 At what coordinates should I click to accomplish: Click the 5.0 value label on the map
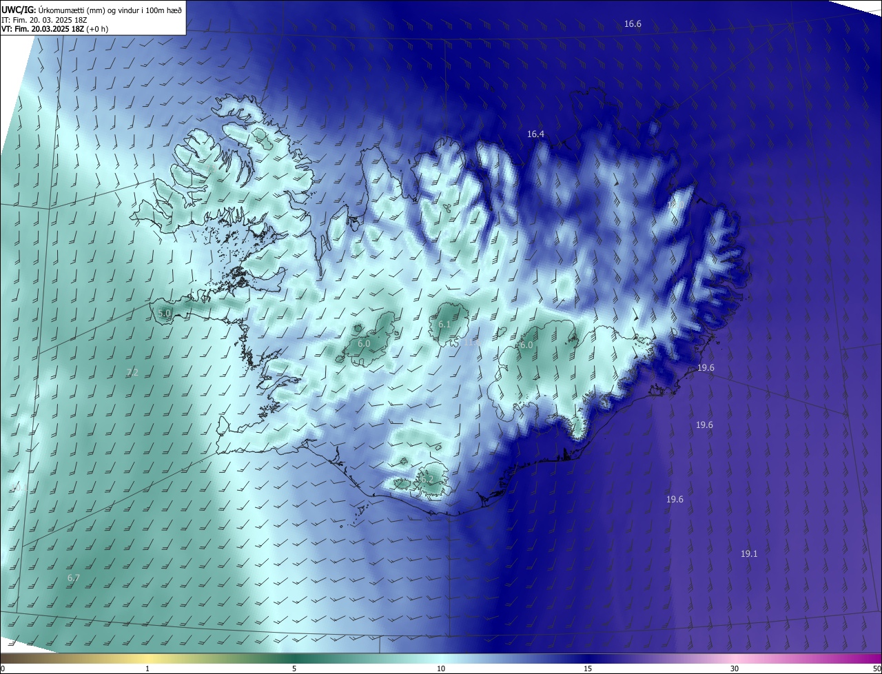coord(164,313)
